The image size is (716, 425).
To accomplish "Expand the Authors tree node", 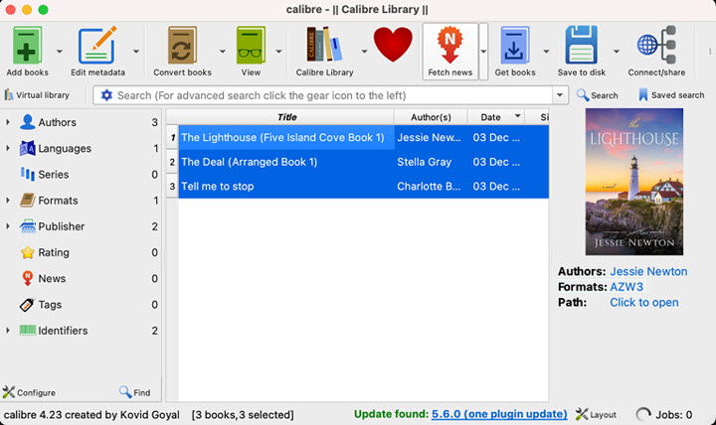I will pos(8,122).
